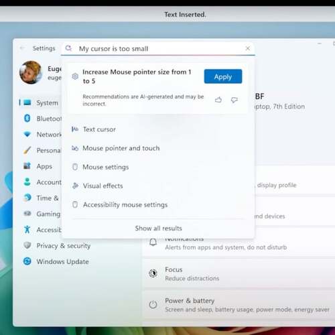This screenshot has width=335, height=335.
Task: Click the Time & language globe icon
Action: 27,198
